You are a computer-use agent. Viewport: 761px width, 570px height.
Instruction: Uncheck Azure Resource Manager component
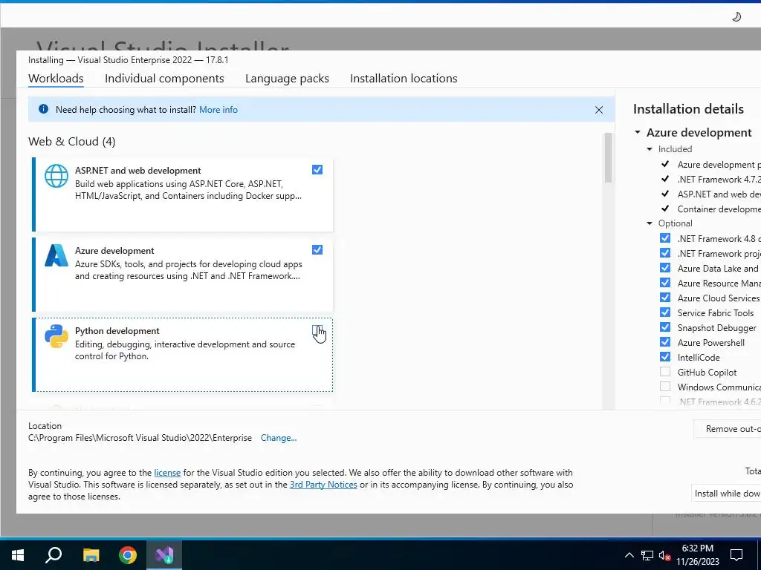coord(665,283)
